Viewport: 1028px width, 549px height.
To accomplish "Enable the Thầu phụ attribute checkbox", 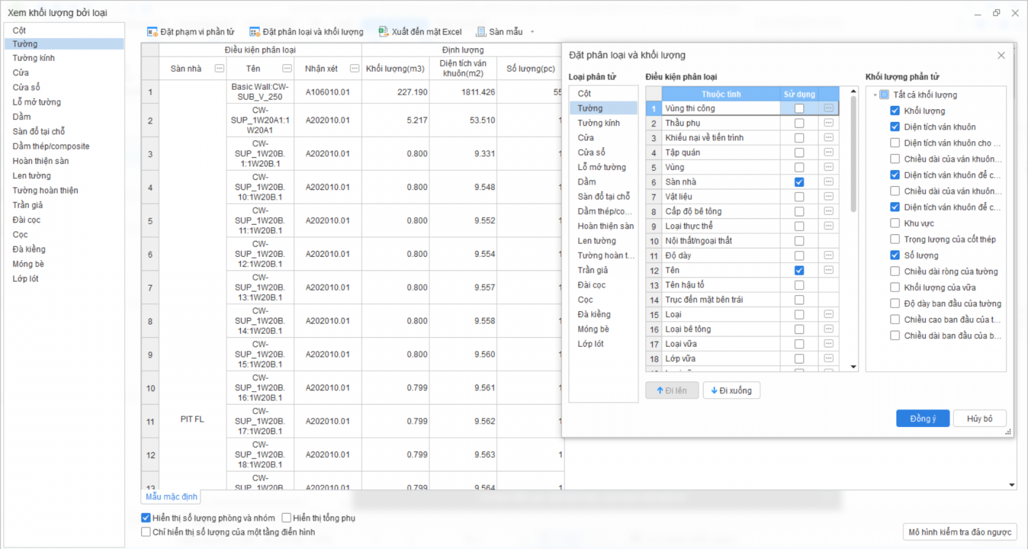I will pos(799,123).
